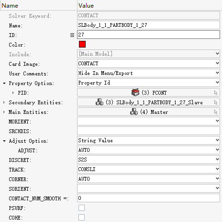Click the SLBody_1_1_PARTBODY_1_27_Slave entity button
Screen dimensions: 222x222
click(x=148, y=102)
